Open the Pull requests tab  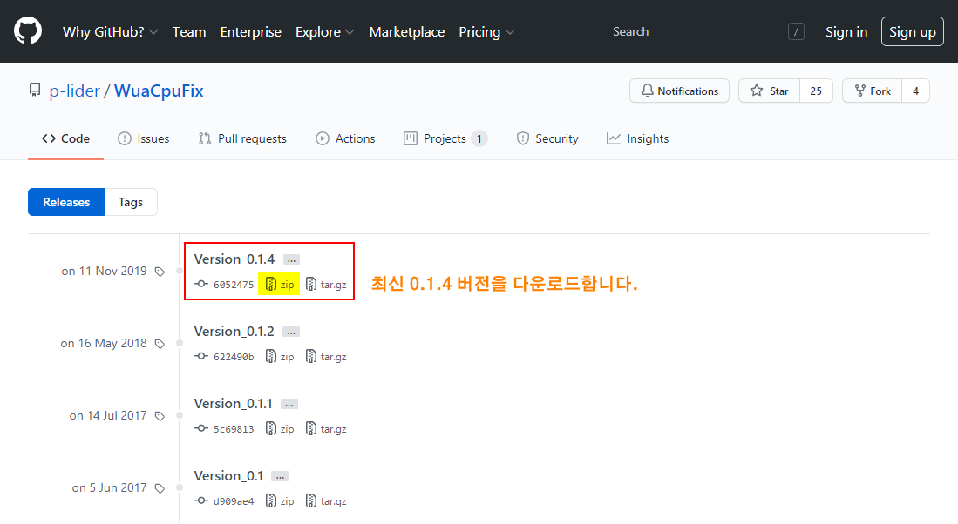point(242,138)
